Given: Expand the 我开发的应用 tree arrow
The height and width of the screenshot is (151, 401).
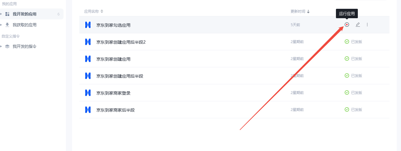Looking at the screenshot, I should coord(1,14).
